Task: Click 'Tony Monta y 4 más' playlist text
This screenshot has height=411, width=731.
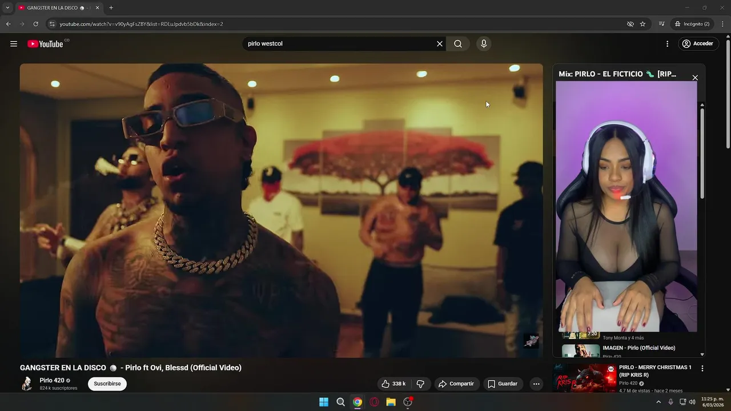Action: tap(623, 338)
